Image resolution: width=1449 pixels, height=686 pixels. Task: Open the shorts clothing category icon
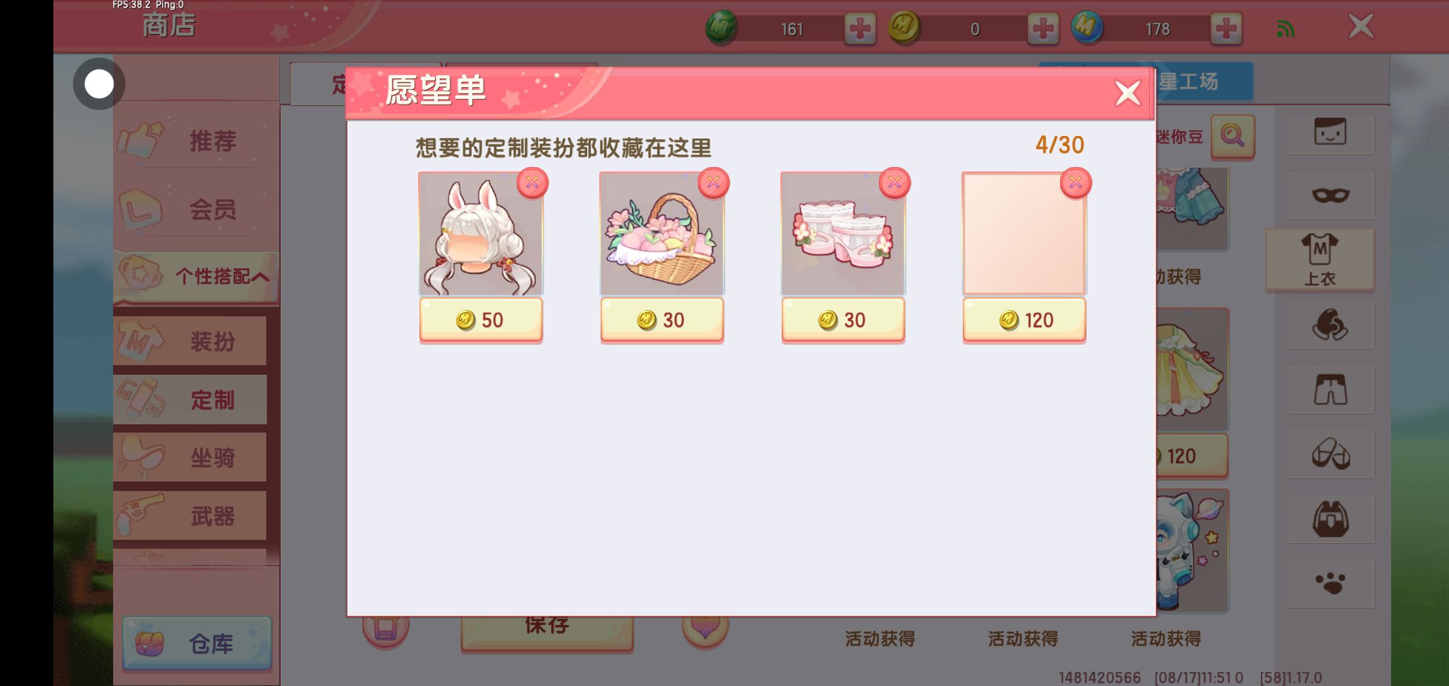click(x=1330, y=390)
